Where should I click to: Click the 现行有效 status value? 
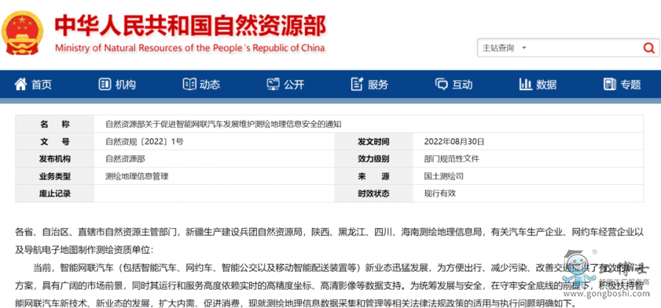tap(440, 194)
